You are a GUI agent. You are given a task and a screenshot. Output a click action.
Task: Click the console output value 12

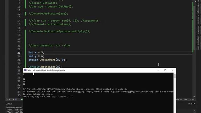point(24,84)
